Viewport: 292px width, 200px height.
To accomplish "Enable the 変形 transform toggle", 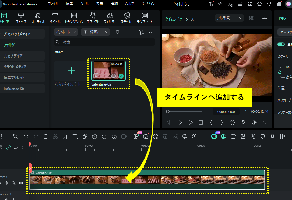I will coord(281,44).
